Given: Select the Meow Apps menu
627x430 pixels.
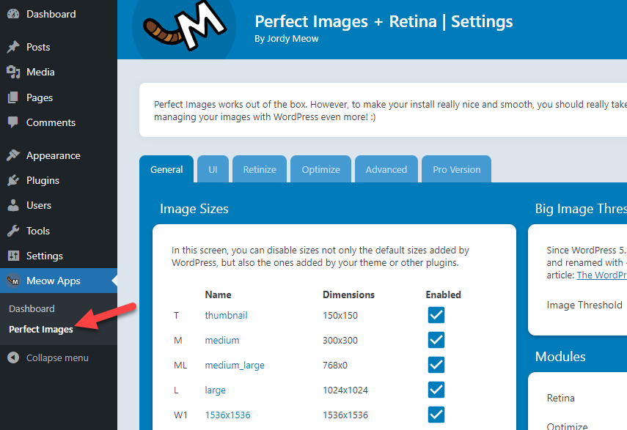Looking at the screenshot, I should pyautogui.click(x=59, y=281).
